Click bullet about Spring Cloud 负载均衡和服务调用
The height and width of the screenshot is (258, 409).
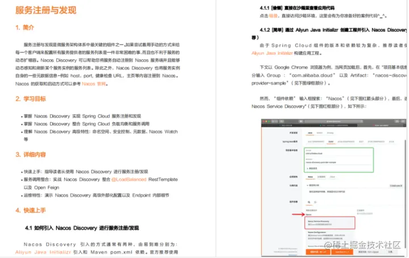[86, 124]
